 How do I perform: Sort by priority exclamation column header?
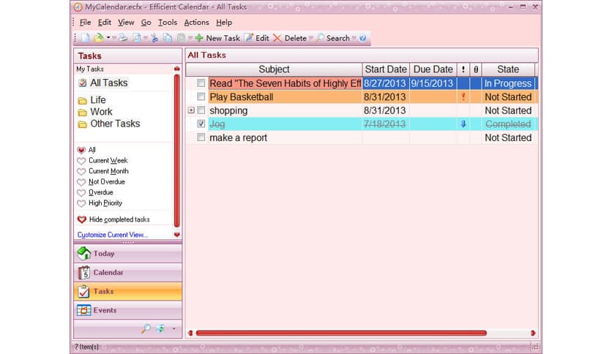click(x=463, y=69)
